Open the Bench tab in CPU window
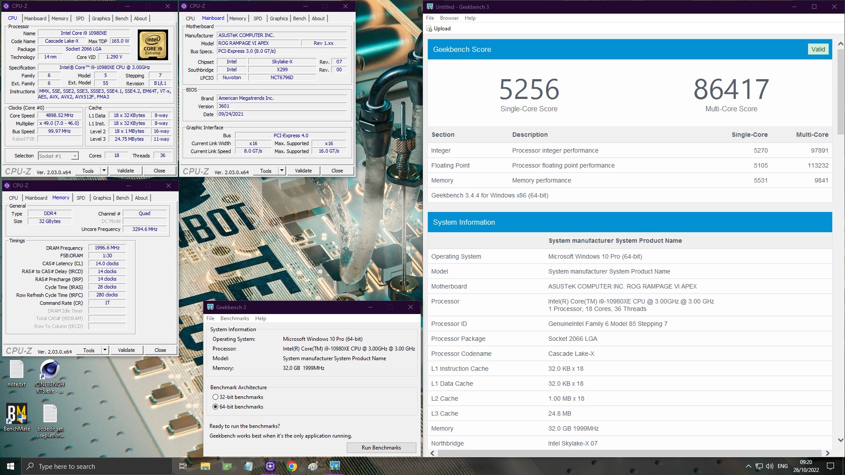 point(122,18)
